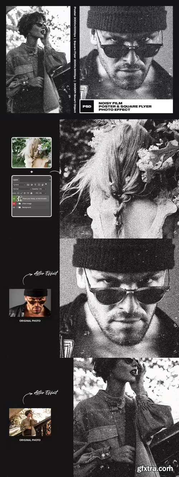This screenshot has height=477, width=179.
Task: Select the Layers panel tab
Action: 15,180
